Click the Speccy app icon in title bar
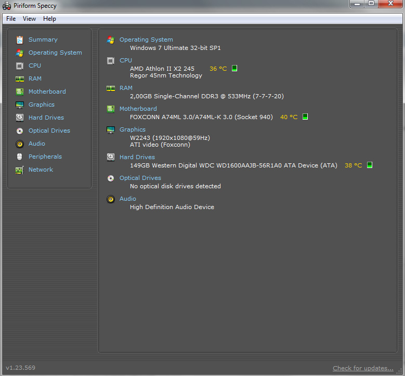 click(x=7, y=6)
